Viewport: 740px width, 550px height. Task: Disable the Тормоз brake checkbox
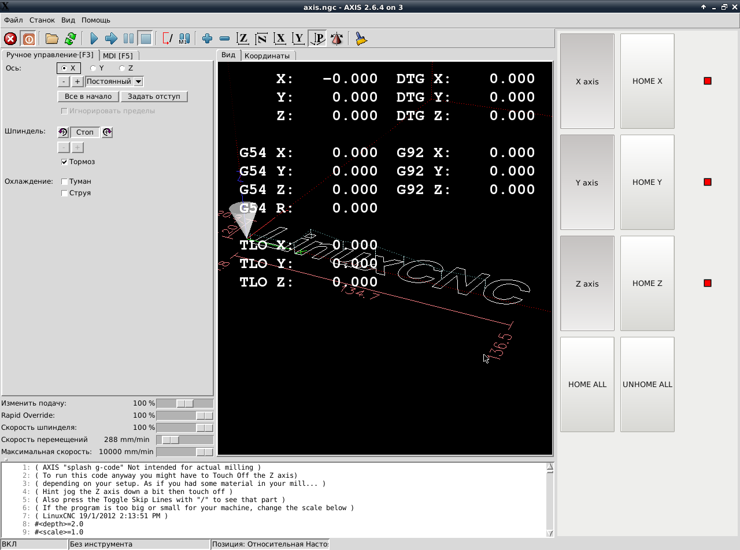coord(65,162)
